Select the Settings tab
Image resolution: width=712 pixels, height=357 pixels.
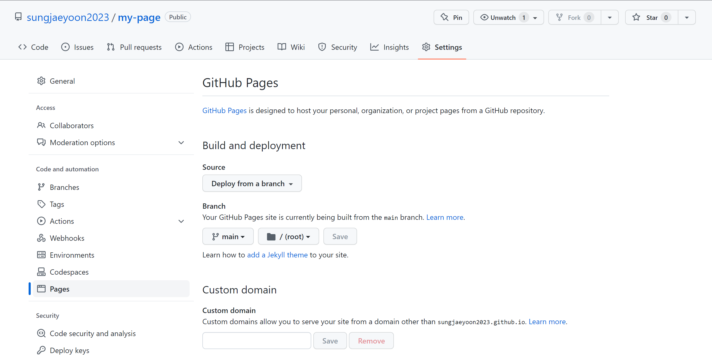tap(442, 47)
